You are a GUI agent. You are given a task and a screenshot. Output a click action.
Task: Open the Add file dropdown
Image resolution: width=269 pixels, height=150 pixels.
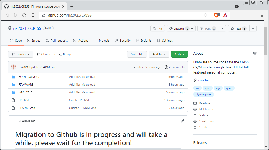pyautogui.click(x=159, y=54)
